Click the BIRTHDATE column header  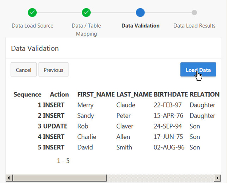pos(171,95)
